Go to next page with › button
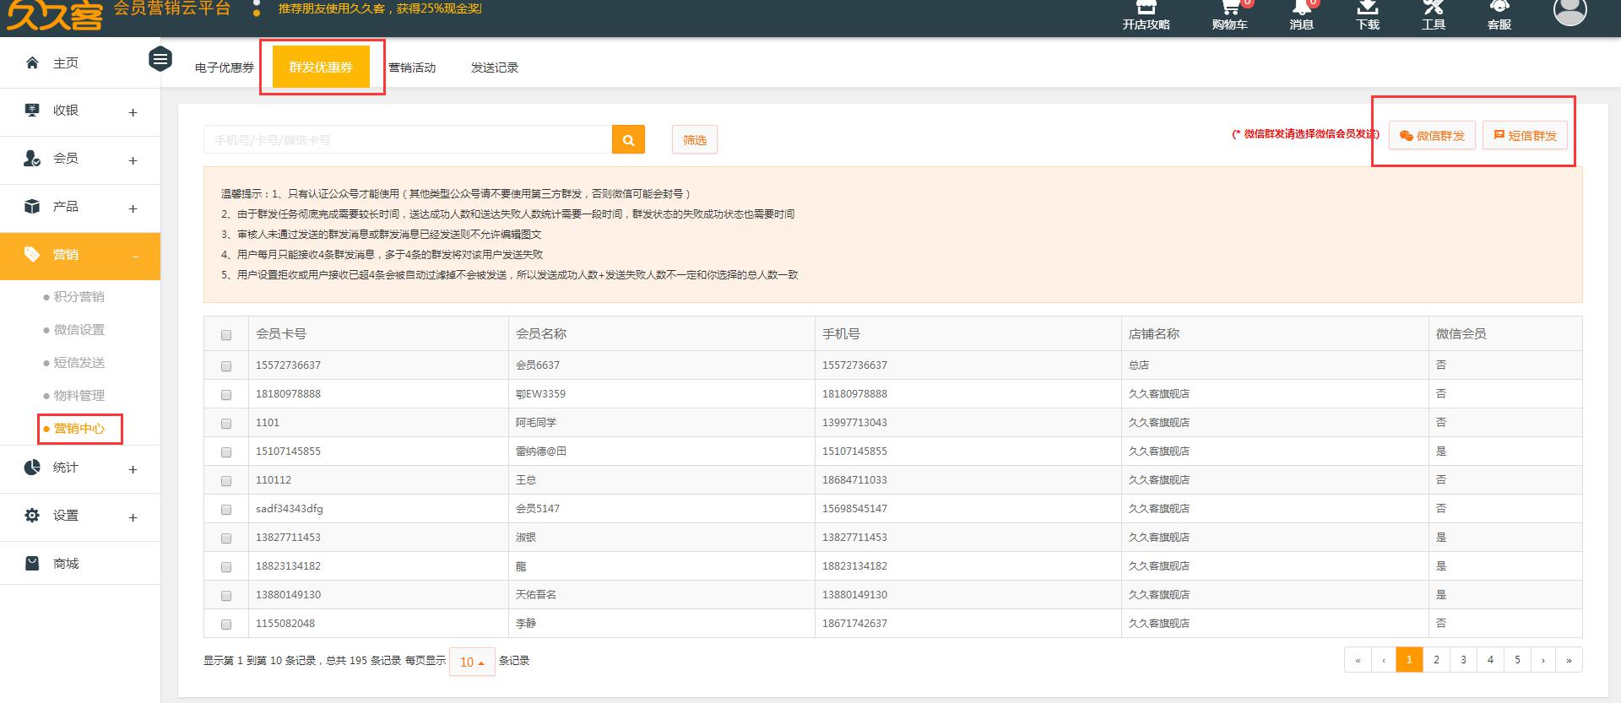The image size is (1621, 703). (1543, 660)
